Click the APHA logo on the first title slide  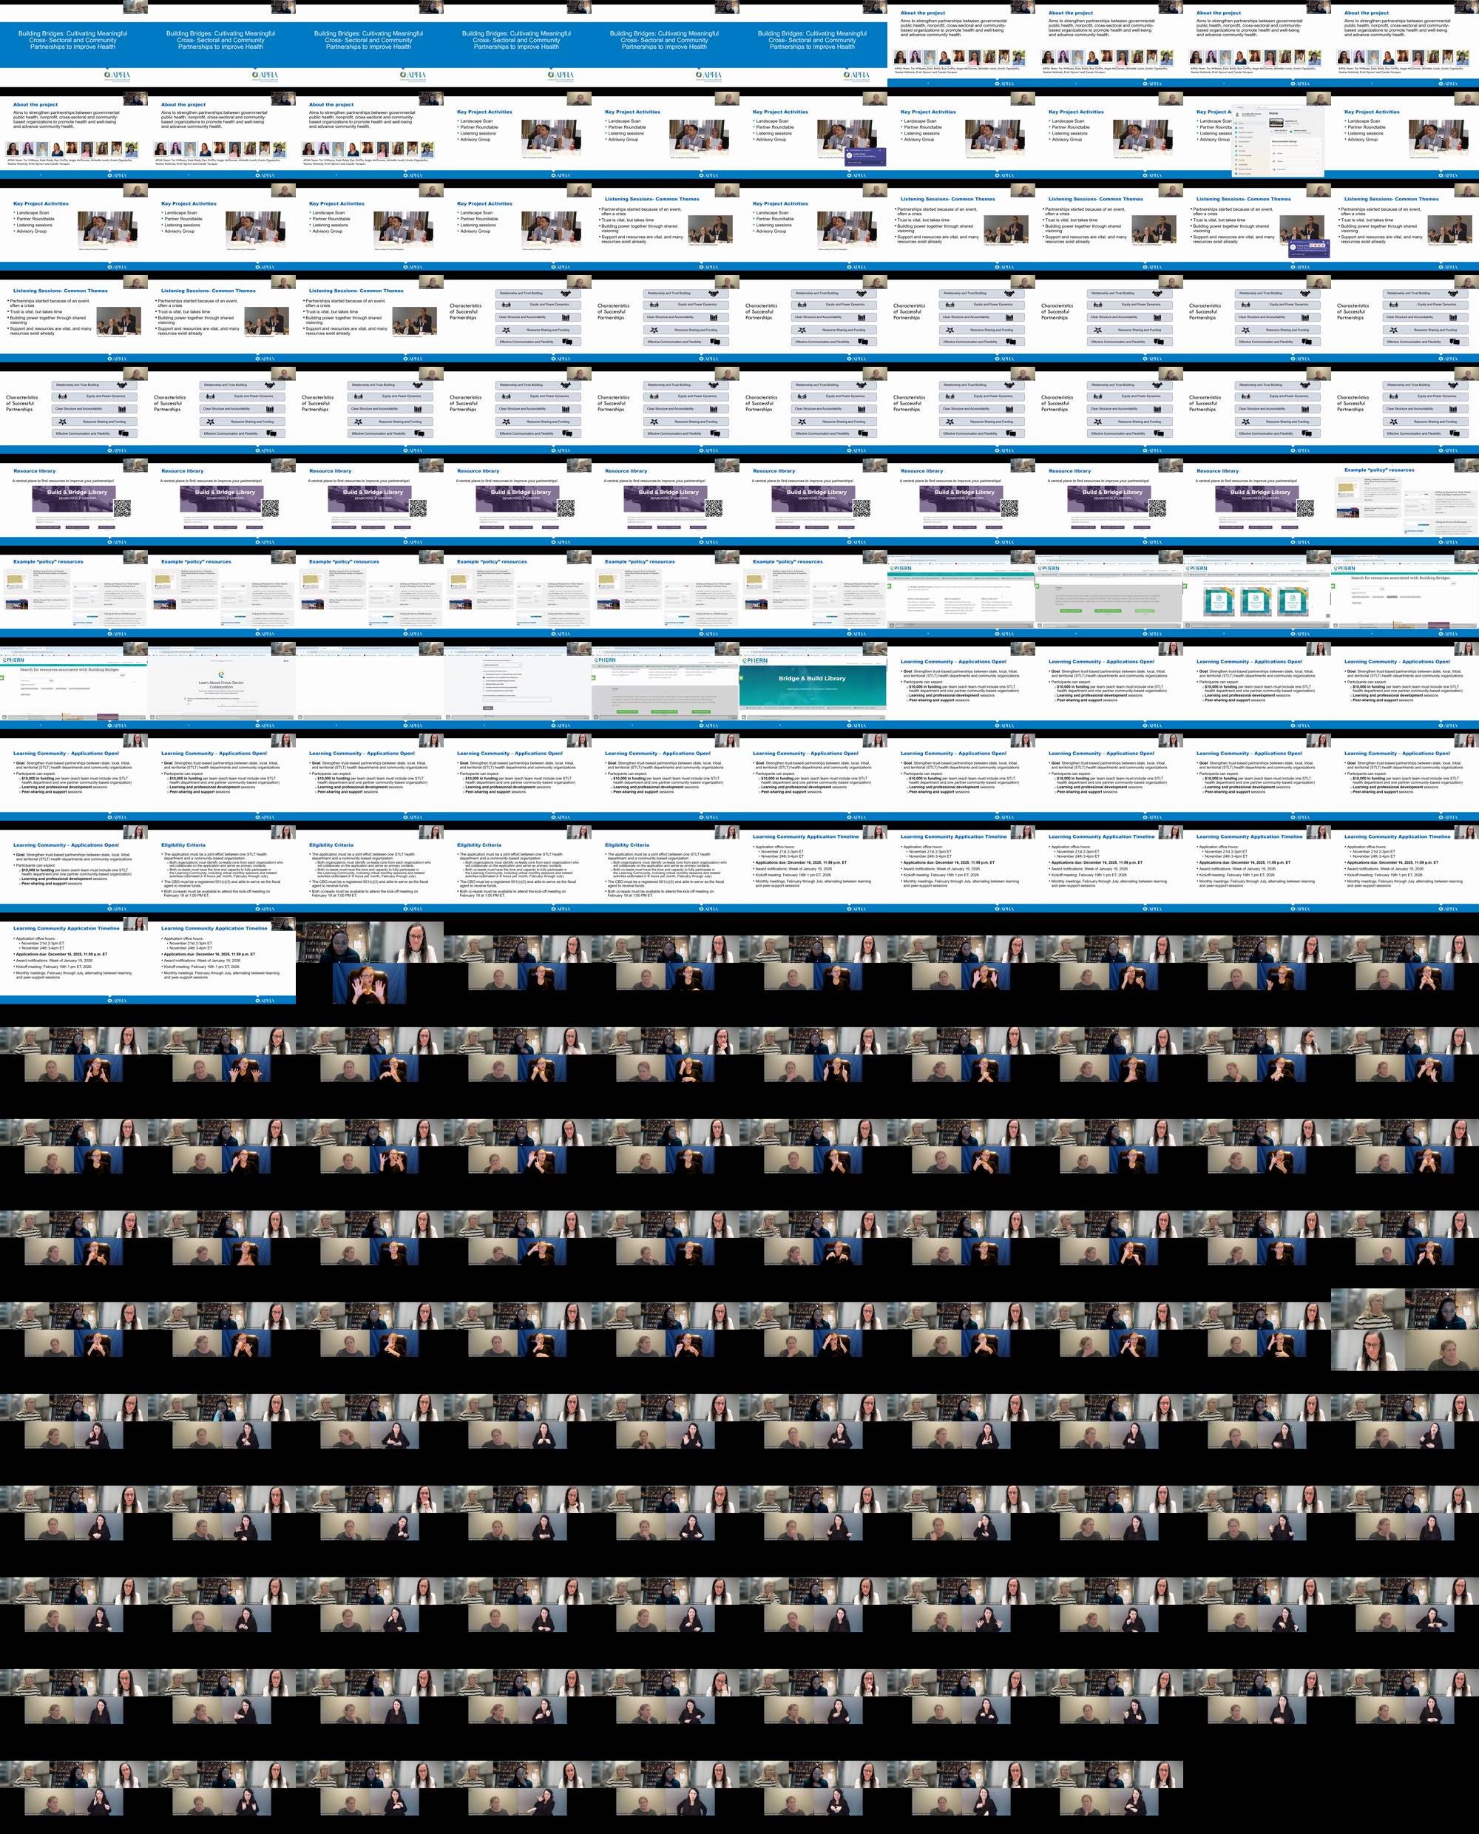click(117, 75)
